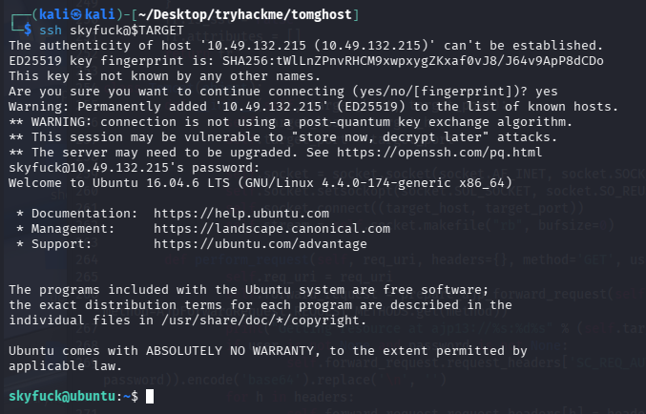The width and height of the screenshot is (646, 414).
Task: Follow the https://openssh.com/pq.html link
Action: click(x=435, y=152)
